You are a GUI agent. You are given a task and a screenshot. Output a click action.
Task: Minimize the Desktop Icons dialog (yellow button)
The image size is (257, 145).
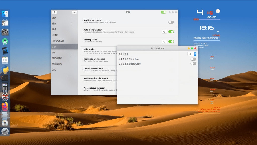point(189,48)
